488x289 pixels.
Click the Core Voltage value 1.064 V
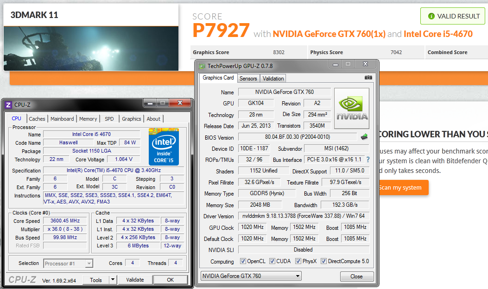[x=124, y=159]
